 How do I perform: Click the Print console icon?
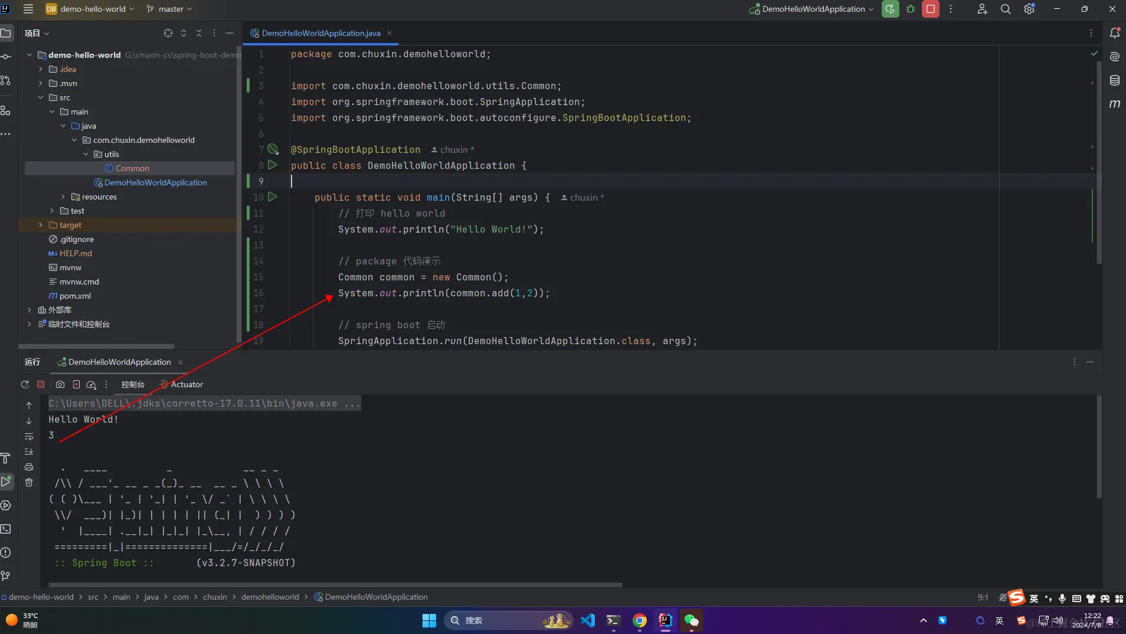[29, 467]
